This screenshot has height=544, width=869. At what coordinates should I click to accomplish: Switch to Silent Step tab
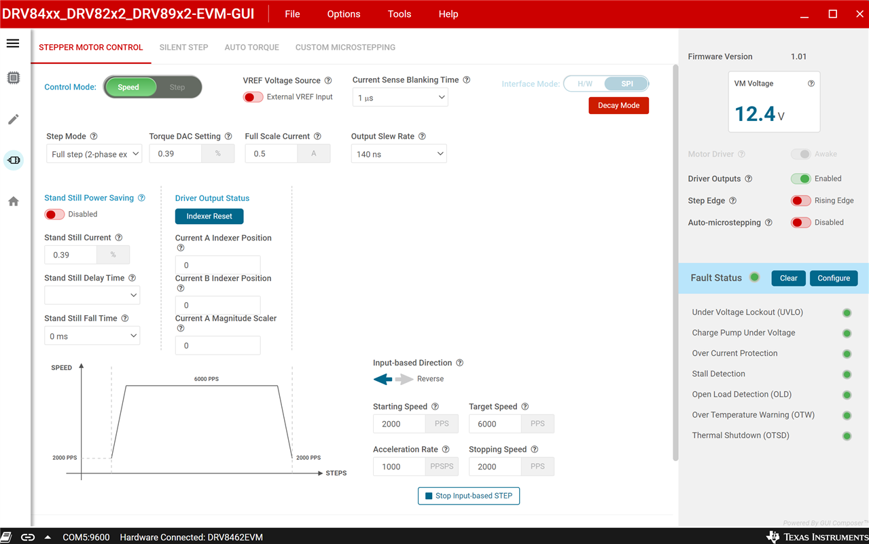coord(183,48)
